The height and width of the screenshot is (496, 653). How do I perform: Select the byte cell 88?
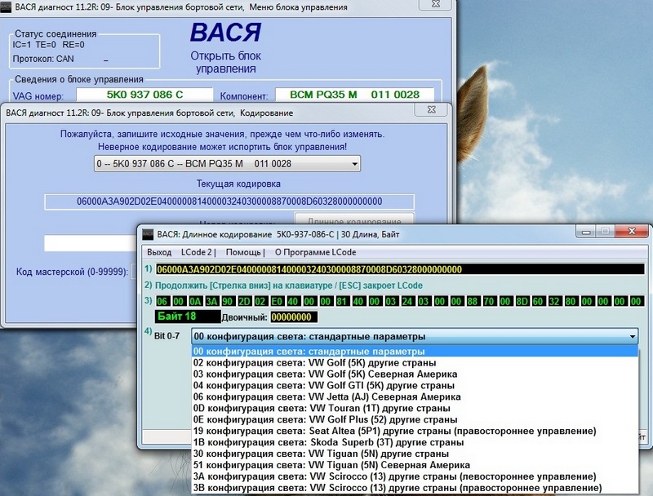click(473, 301)
